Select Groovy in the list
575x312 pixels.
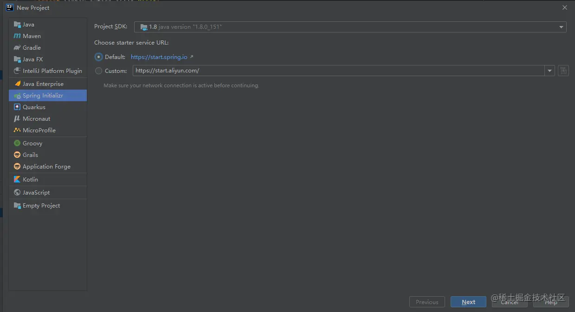(x=48, y=143)
